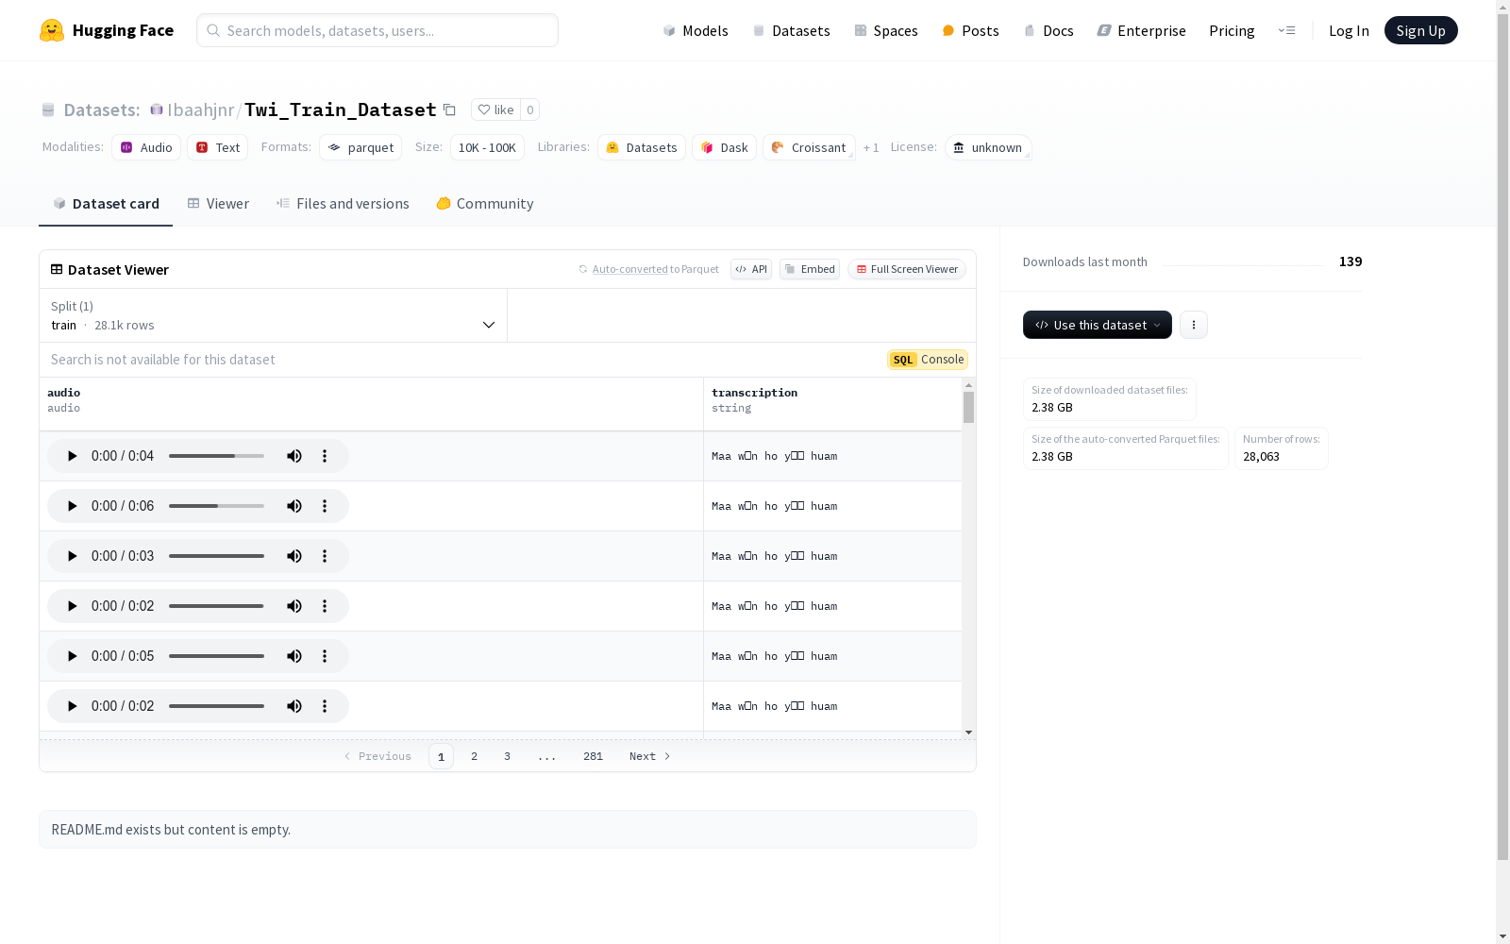Open more options for the 0:05 audio
This screenshot has width=1510, height=944.
pyautogui.click(x=325, y=656)
